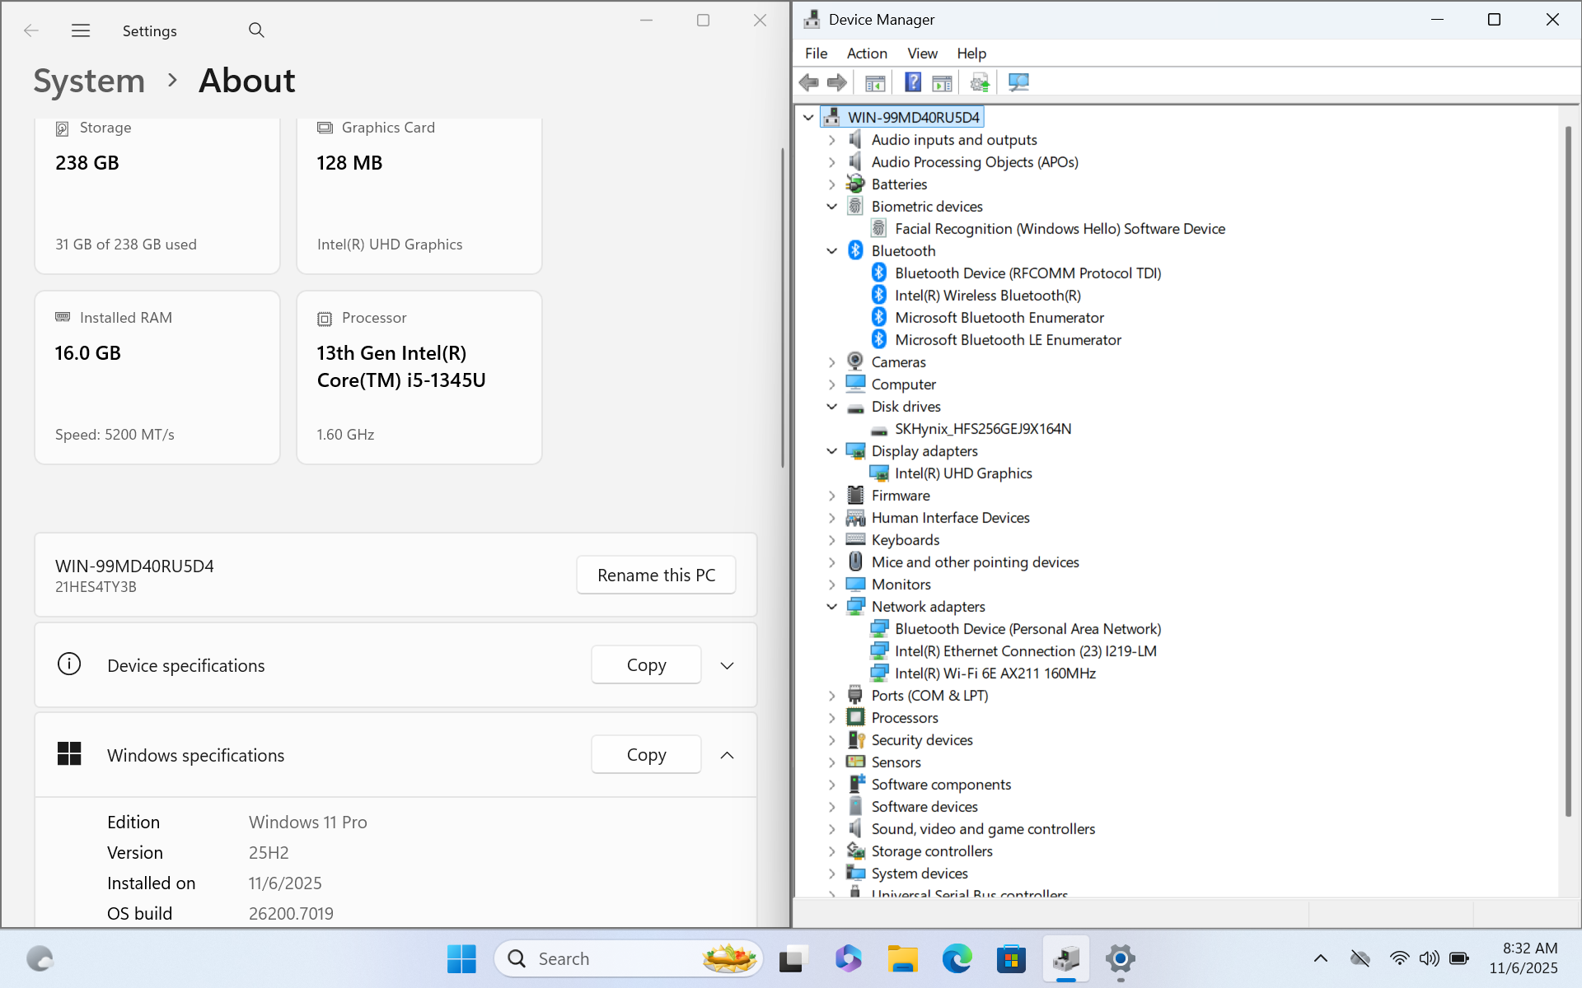
Task: Click the Help question-mark toolbar icon
Action: coord(912,82)
